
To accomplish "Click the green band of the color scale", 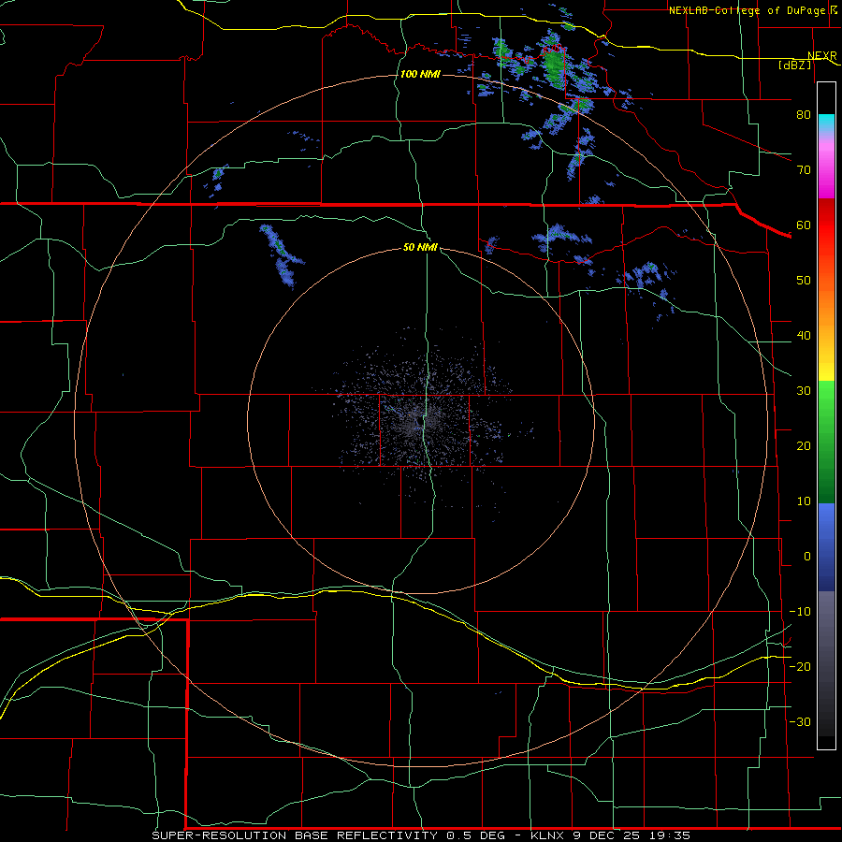I will pyautogui.click(x=826, y=441).
